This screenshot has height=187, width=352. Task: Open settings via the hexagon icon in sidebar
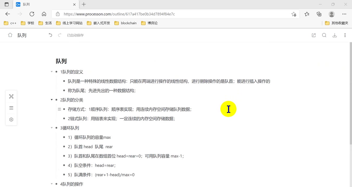[11, 119]
